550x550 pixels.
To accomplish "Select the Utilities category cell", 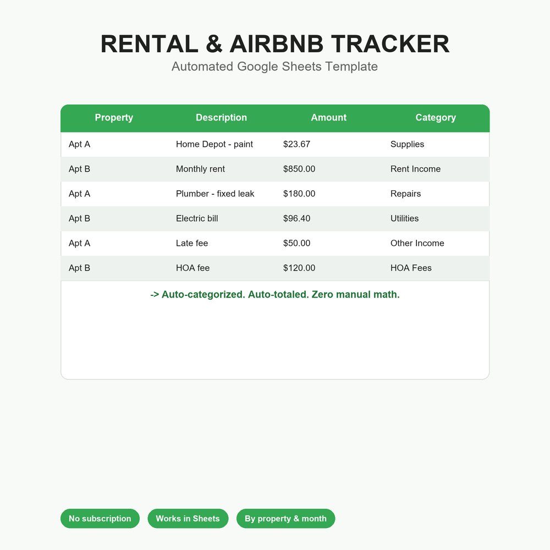I will (x=404, y=218).
